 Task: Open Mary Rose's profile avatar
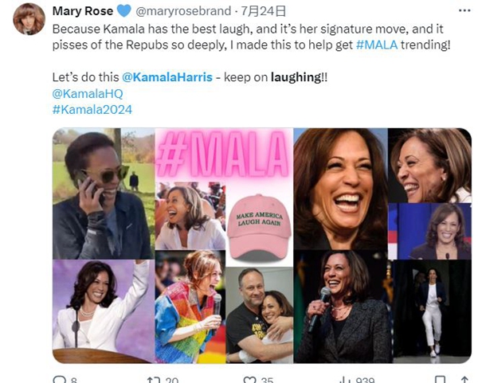coord(28,18)
